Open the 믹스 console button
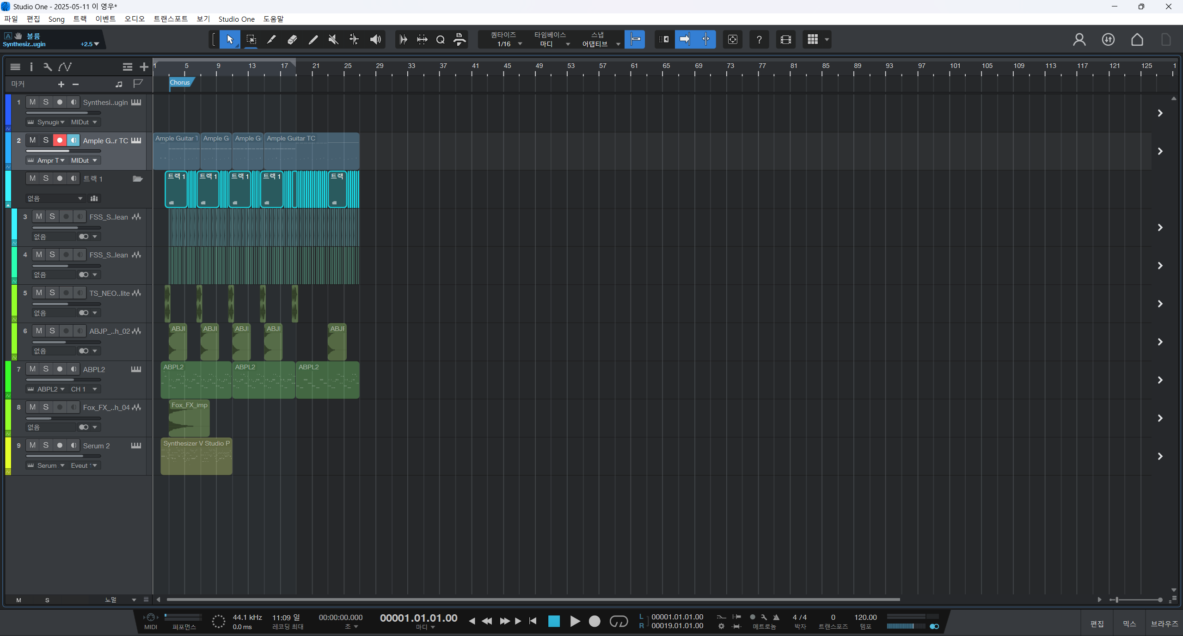The image size is (1183, 636). (1129, 624)
